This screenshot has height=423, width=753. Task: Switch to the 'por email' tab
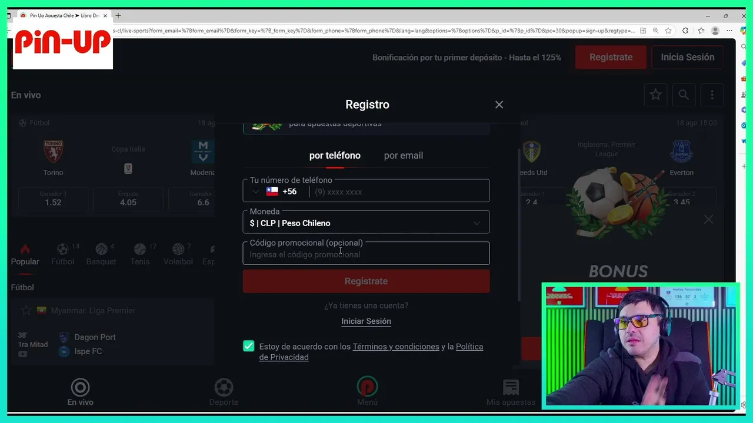point(404,156)
